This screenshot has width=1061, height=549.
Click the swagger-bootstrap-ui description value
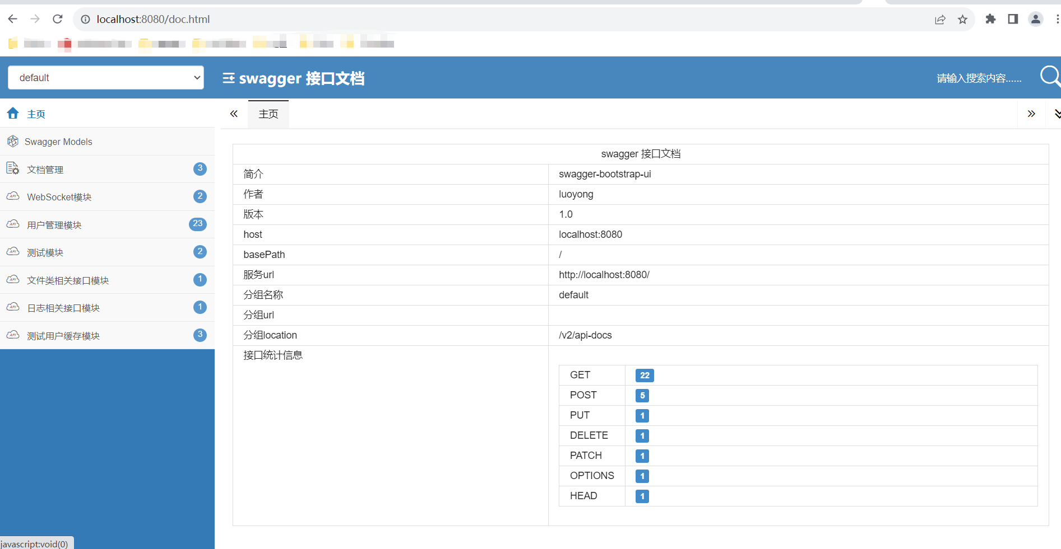[605, 174]
